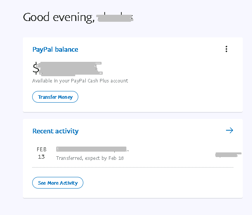Image resolution: width=252 pixels, height=215 pixels.
Task: Click the dollar sign before the balance
Action: 36,69
